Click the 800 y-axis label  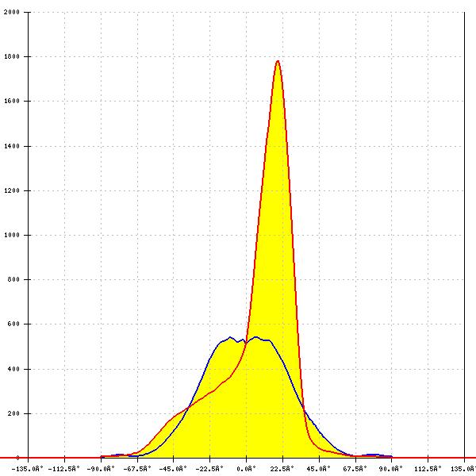click(x=13, y=279)
